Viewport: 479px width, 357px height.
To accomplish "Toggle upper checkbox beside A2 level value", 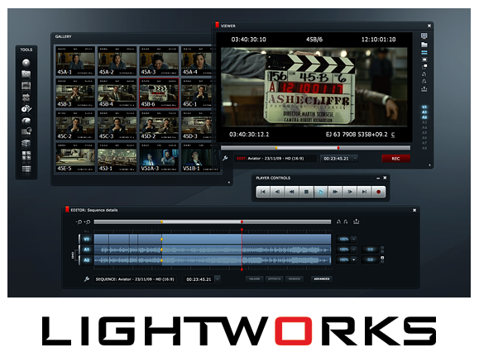I will point(382,258).
